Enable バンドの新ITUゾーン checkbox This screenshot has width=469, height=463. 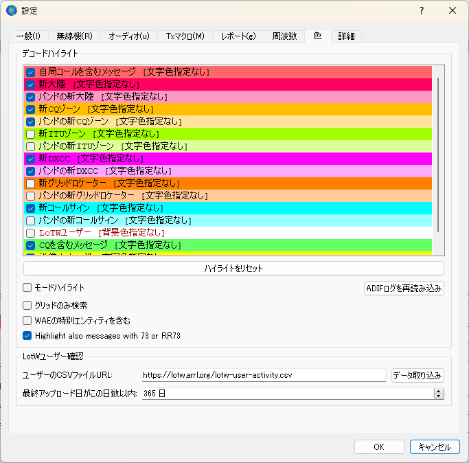click(x=30, y=146)
